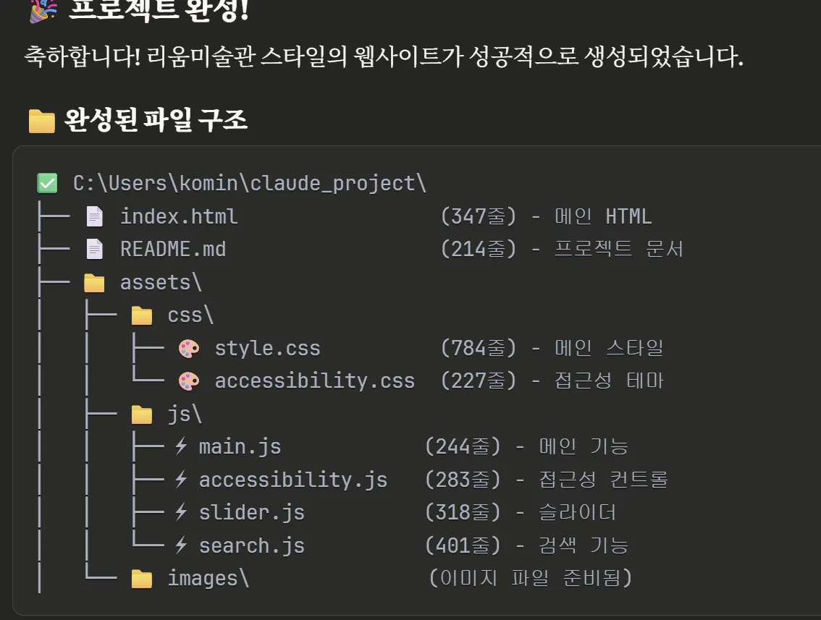The image size is (821, 620).
Task: Click the document icon beside index.html
Action: (x=95, y=216)
